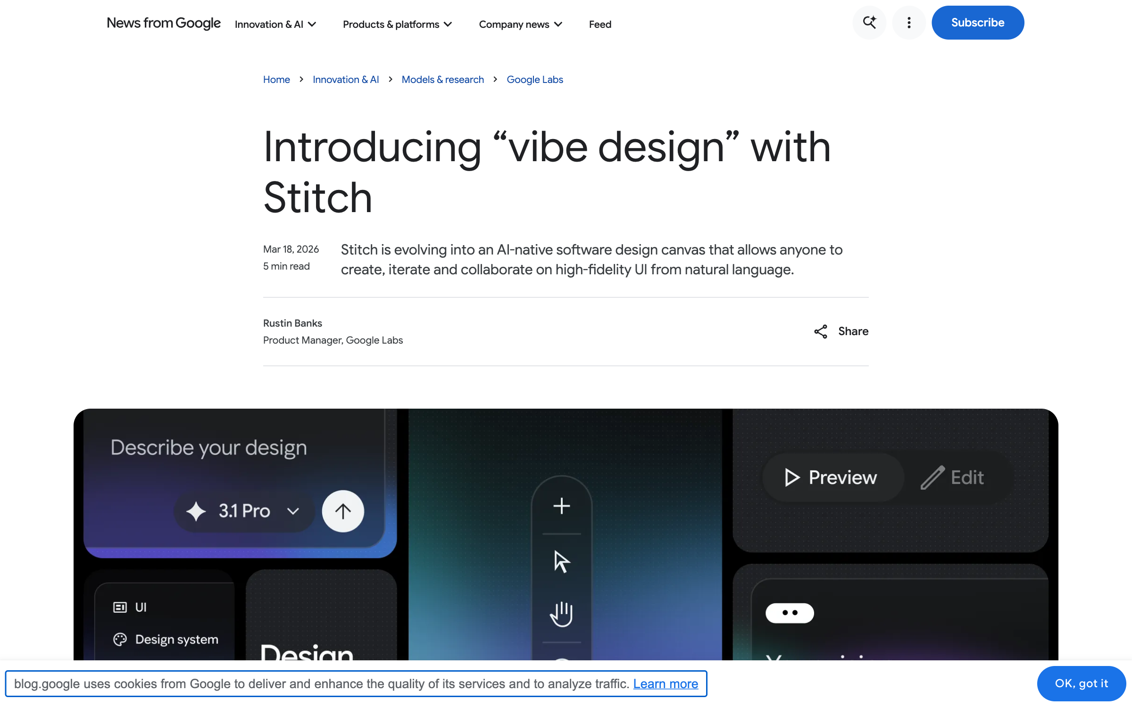1132x707 pixels.
Task: Click the plus icon in toolbar graphic
Action: pos(561,506)
